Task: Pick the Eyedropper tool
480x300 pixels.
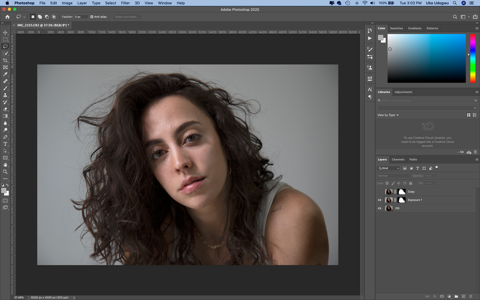Action: (x=5, y=74)
